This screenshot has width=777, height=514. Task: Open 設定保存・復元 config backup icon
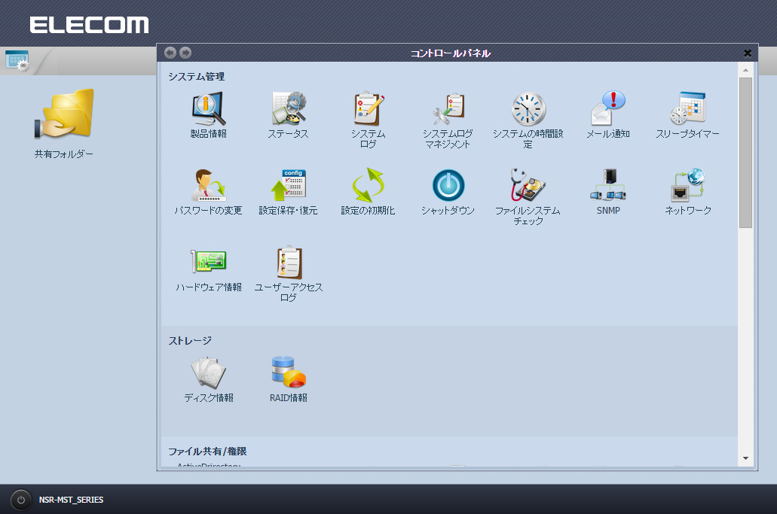click(x=289, y=185)
